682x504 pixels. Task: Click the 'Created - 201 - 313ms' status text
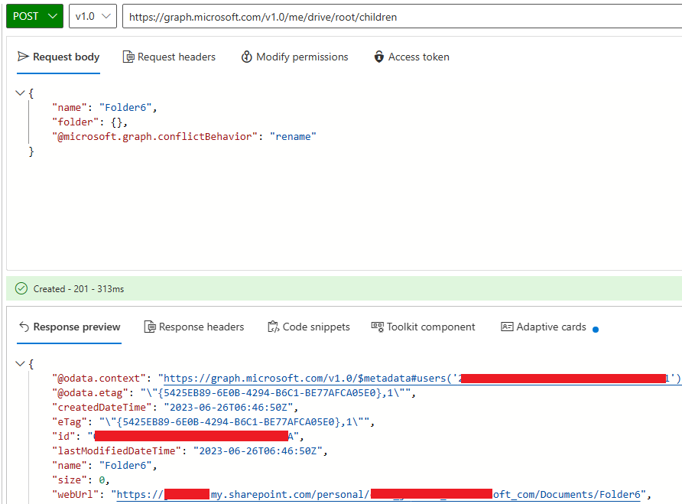coord(79,289)
